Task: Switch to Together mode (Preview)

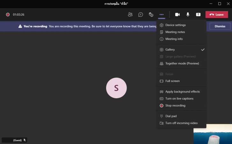Action: (181, 63)
